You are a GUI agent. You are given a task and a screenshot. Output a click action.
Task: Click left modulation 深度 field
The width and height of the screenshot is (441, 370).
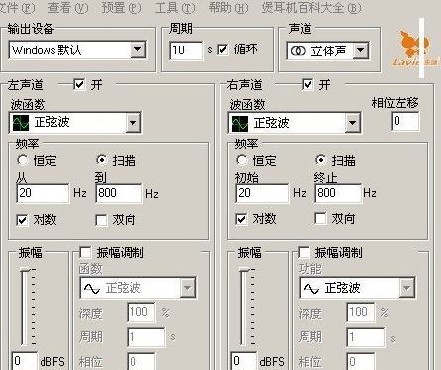click(141, 312)
